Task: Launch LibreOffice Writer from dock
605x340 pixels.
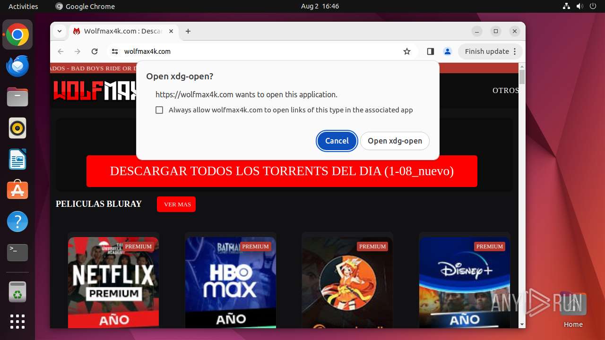Action: coord(17,159)
